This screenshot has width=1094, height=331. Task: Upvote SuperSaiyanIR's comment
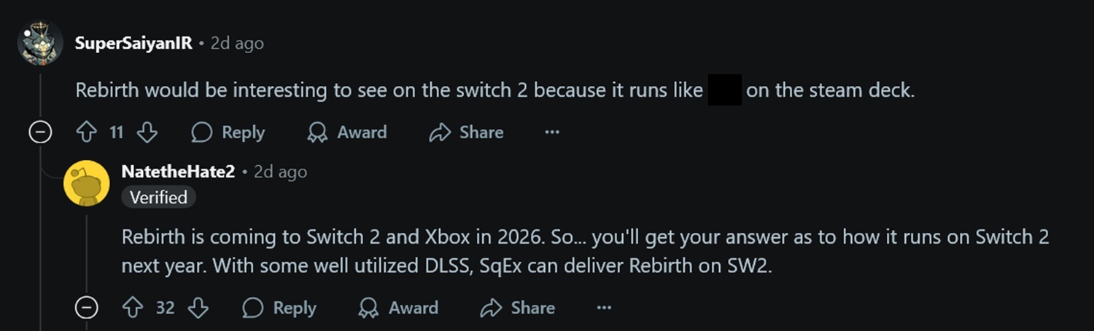coord(87,132)
